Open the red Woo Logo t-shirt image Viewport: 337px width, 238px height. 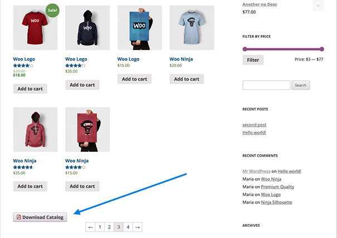[35, 28]
